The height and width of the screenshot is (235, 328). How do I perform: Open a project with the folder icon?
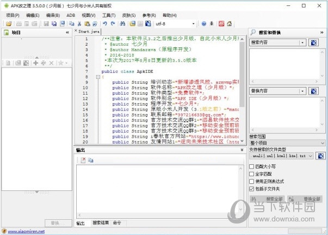click(9, 23)
